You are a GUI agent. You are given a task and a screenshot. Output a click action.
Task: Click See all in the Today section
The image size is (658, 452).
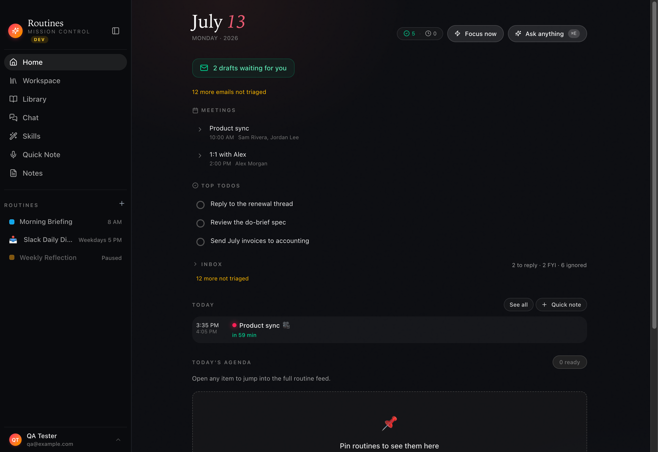point(518,304)
